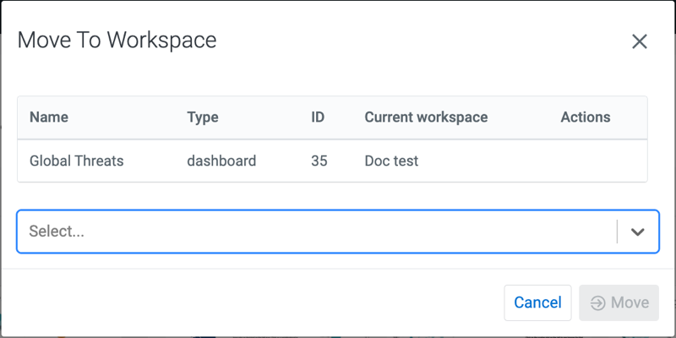Select the Type column header
This screenshot has height=338, width=676.
pos(203,117)
